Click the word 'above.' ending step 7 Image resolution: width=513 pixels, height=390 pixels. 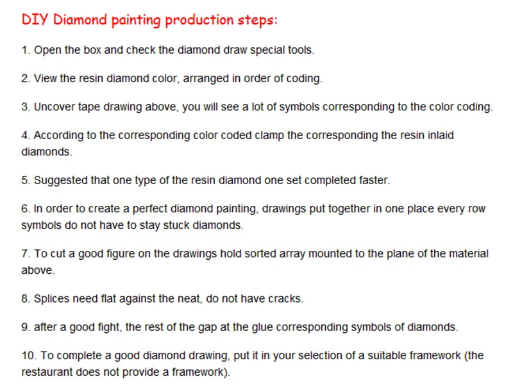click(x=38, y=270)
